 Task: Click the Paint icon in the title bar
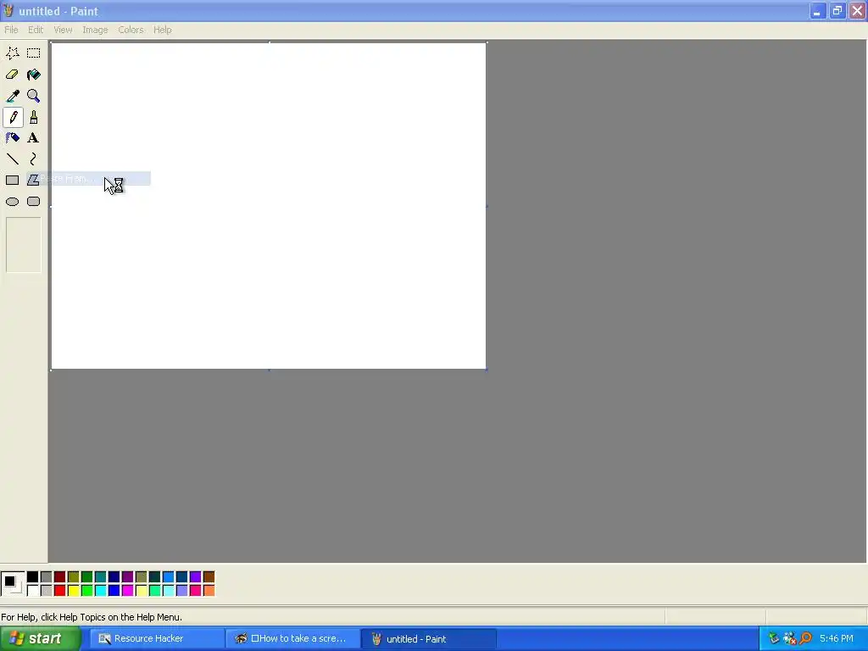(8, 10)
